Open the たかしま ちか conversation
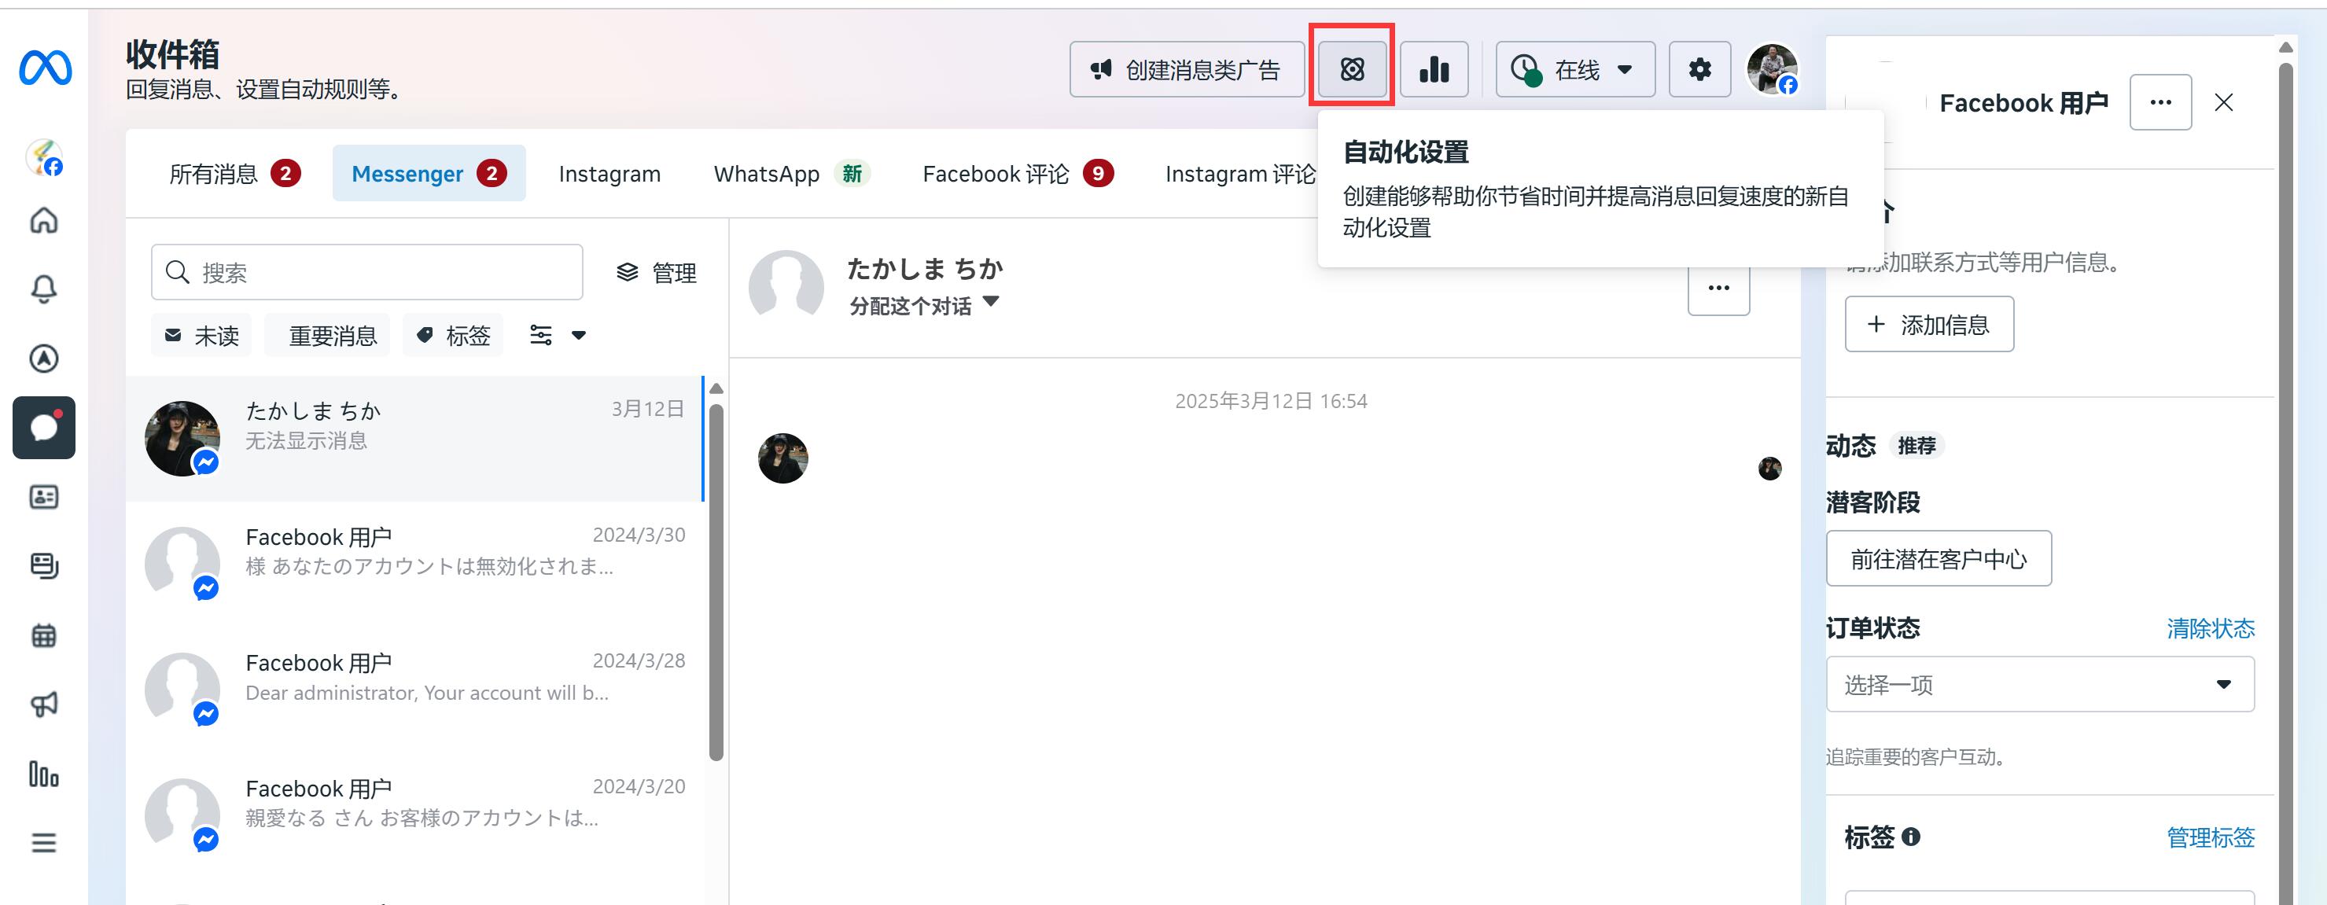 click(414, 438)
